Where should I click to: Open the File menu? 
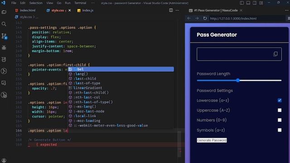pyautogui.click(x=14, y=3)
